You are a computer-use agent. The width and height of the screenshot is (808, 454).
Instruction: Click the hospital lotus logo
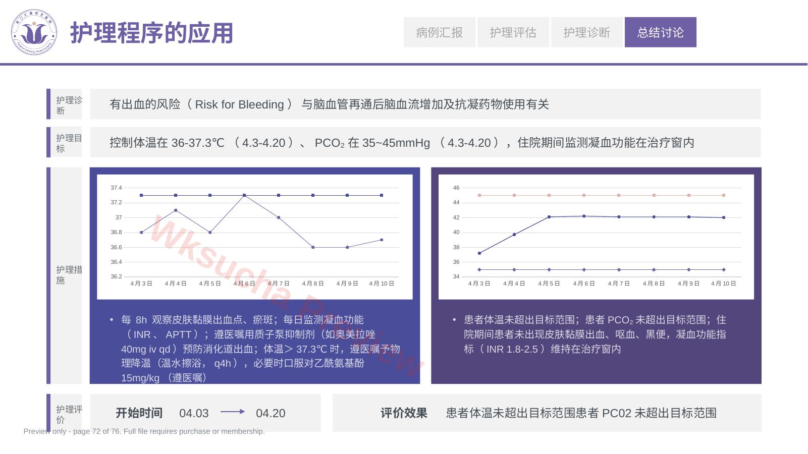pos(34,32)
